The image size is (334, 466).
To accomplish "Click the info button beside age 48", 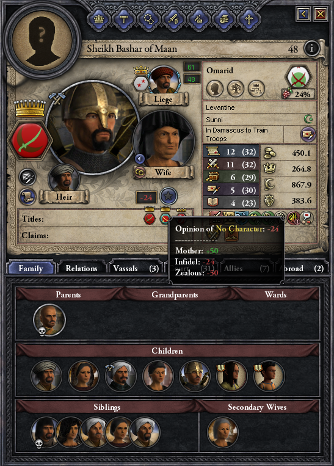I will pyautogui.click(x=311, y=48).
